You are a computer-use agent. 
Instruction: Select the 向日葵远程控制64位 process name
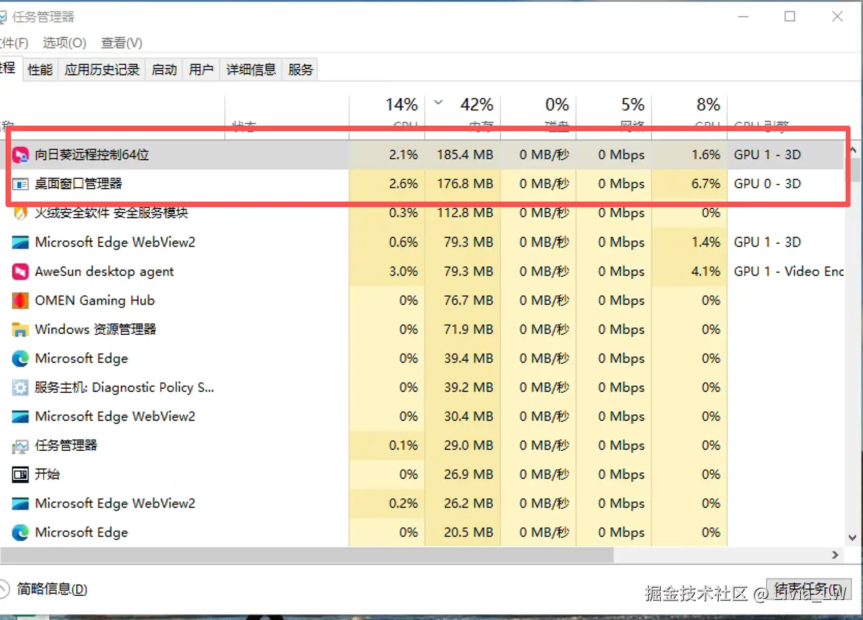[92, 155]
